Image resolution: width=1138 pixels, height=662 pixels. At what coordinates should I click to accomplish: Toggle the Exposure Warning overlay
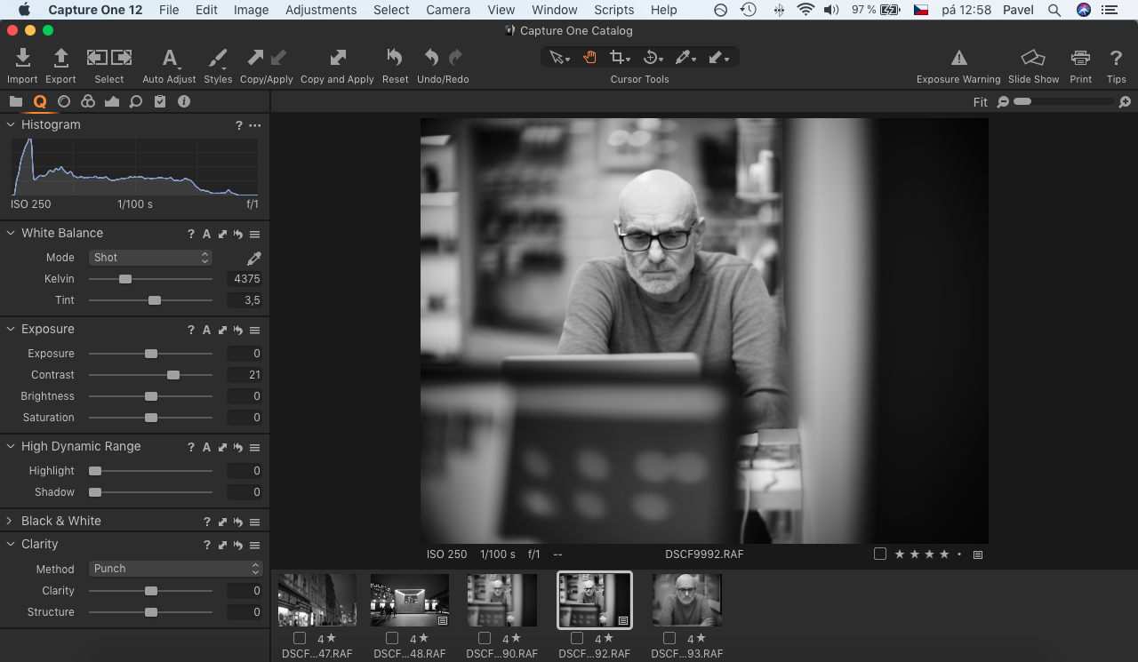point(958,56)
